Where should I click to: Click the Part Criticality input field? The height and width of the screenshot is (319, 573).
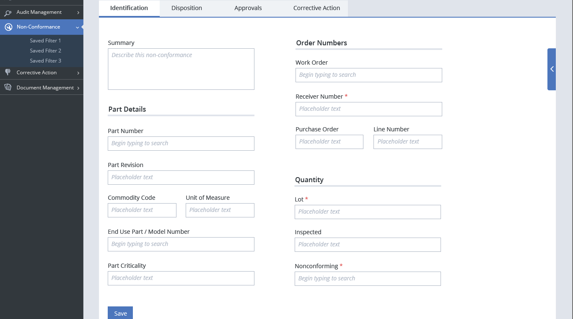point(181,278)
